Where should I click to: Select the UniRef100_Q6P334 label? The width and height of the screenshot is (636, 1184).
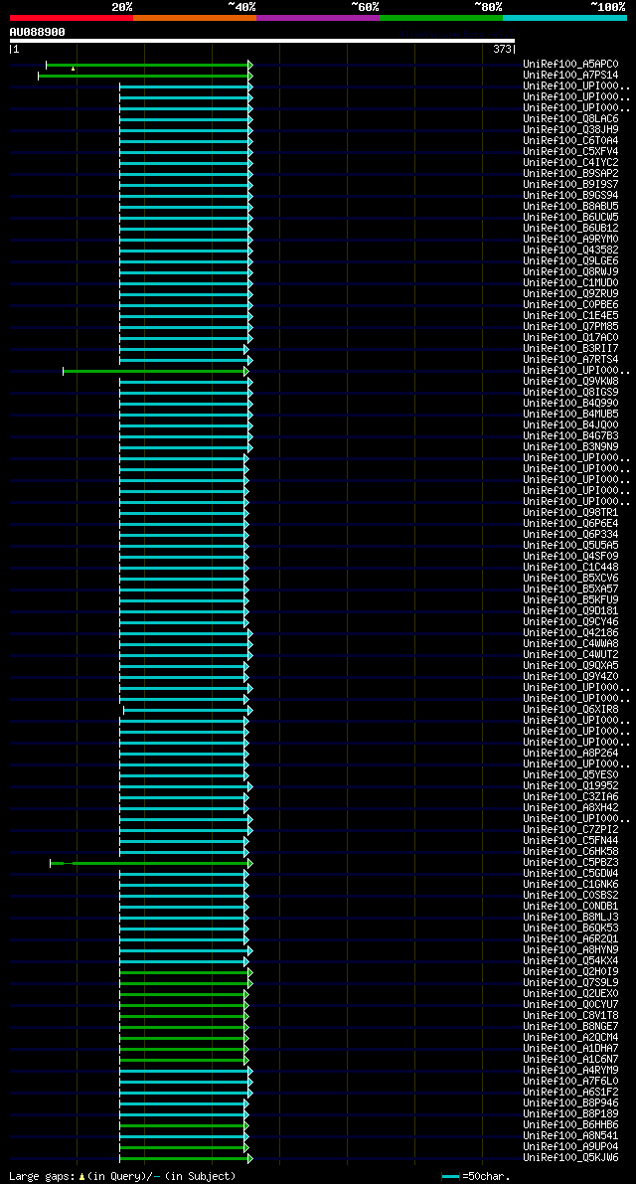click(570, 536)
